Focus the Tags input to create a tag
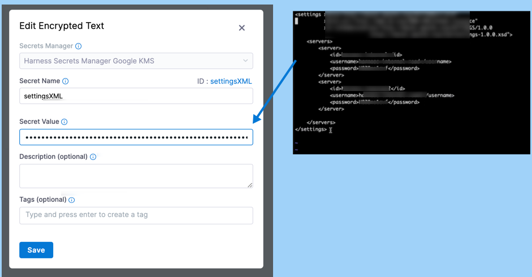This screenshot has width=532, height=277. tap(136, 215)
